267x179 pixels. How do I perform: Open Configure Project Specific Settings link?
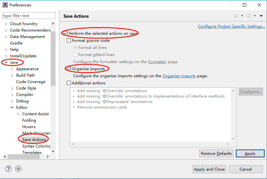[x=231, y=26]
